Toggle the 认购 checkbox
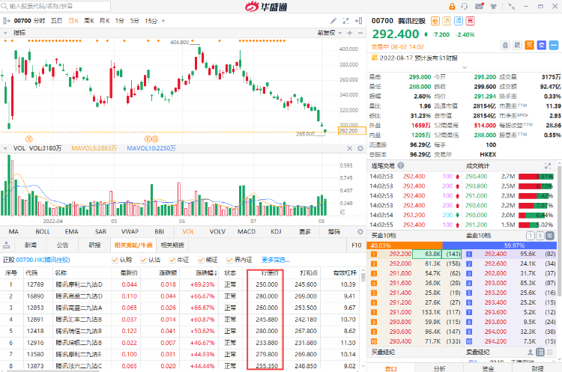Screen dimensions: 562x372 pos(115,260)
